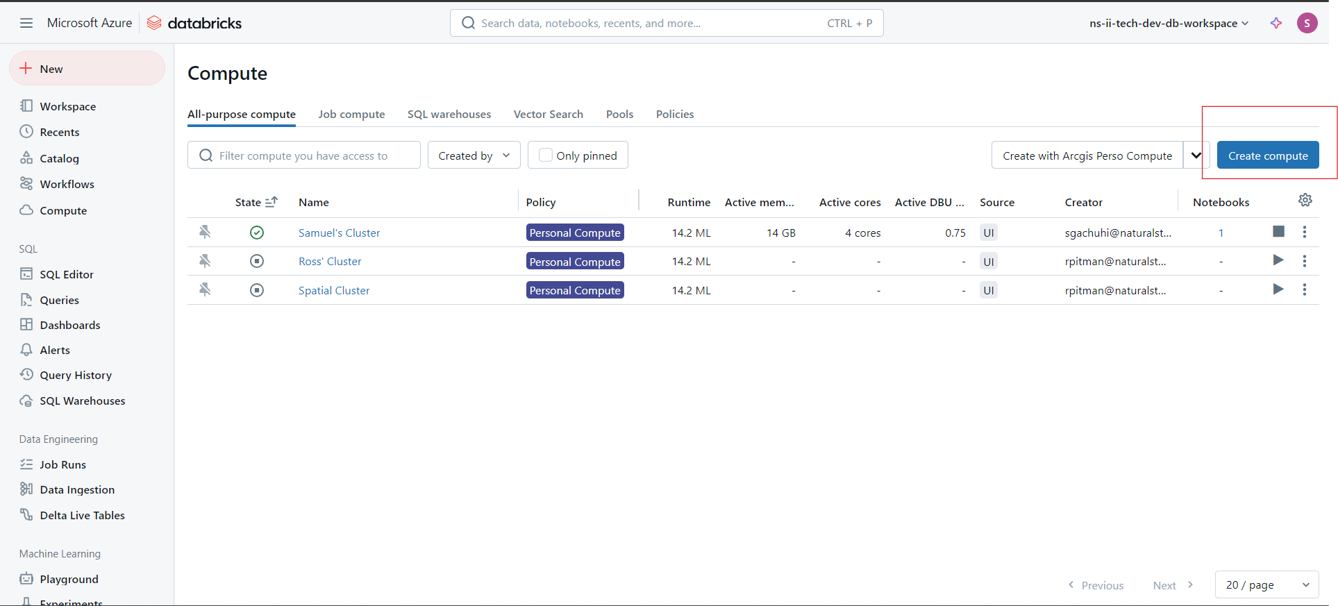Switch to SQL warehouses tab
The height and width of the screenshot is (606, 1338).
click(x=449, y=114)
